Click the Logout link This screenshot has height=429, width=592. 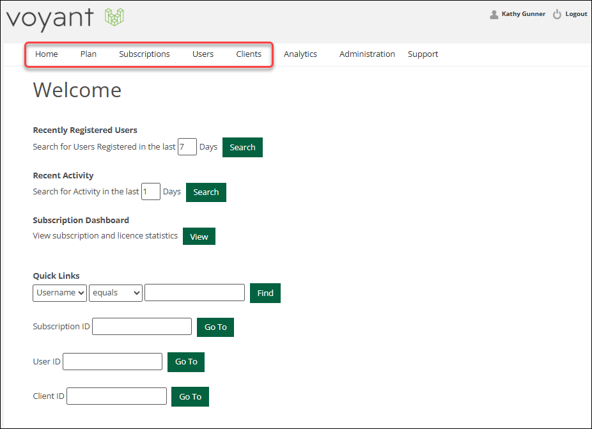pyautogui.click(x=576, y=14)
